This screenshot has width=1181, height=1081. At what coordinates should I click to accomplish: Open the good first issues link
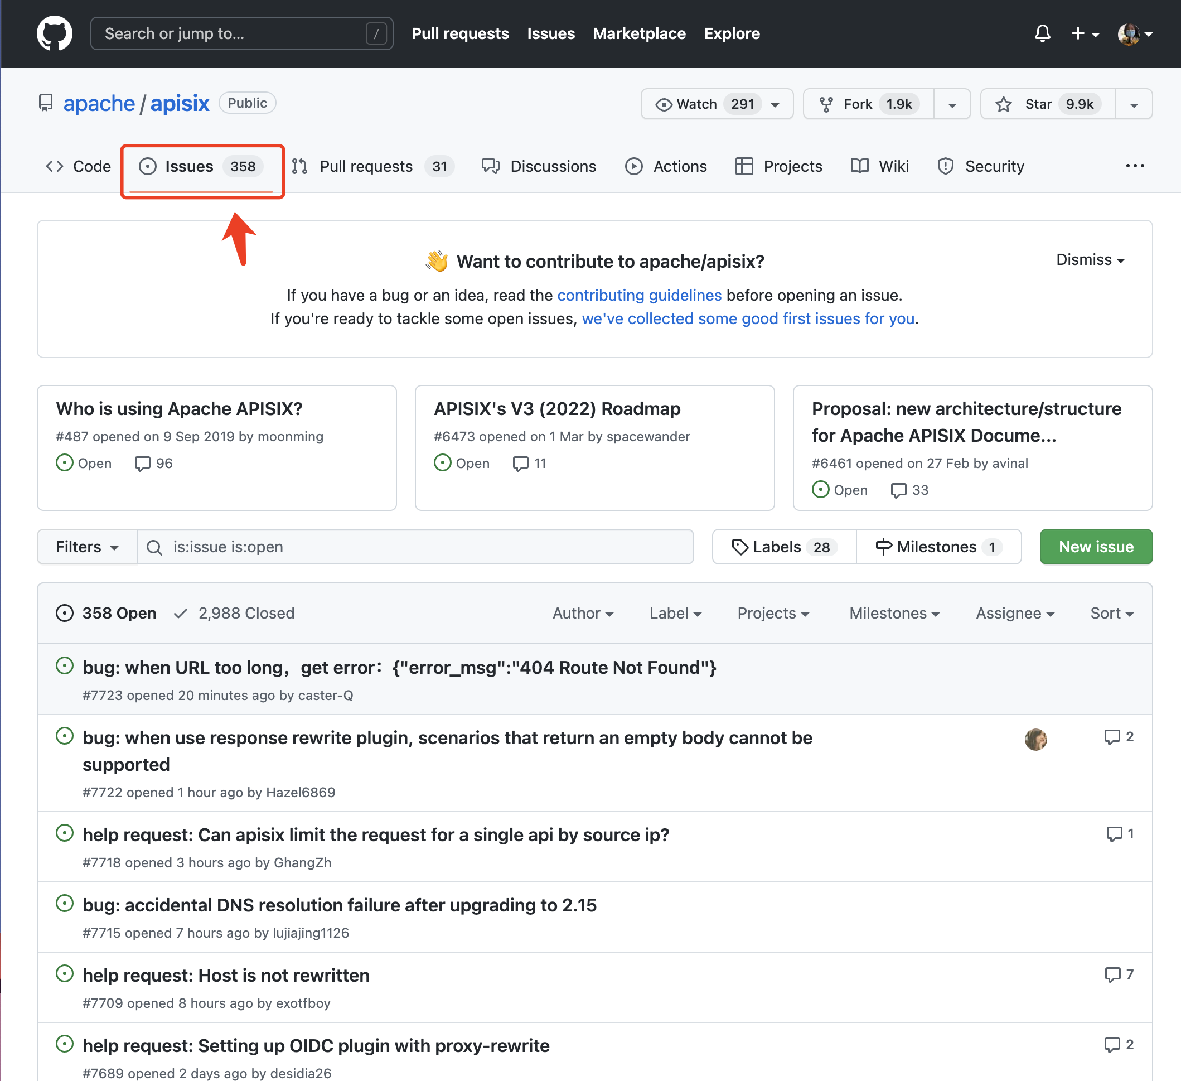coord(748,318)
